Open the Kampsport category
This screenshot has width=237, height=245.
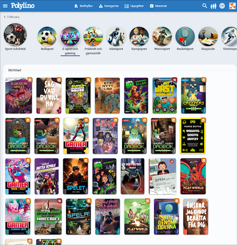coord(139,36)
